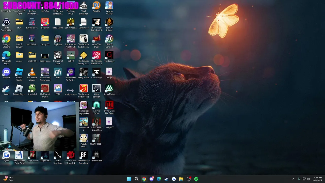The height and width of the screenshot is (183, 325).
Task: Launch Raft desktop shortcut
Action: [x=58, y=73]
